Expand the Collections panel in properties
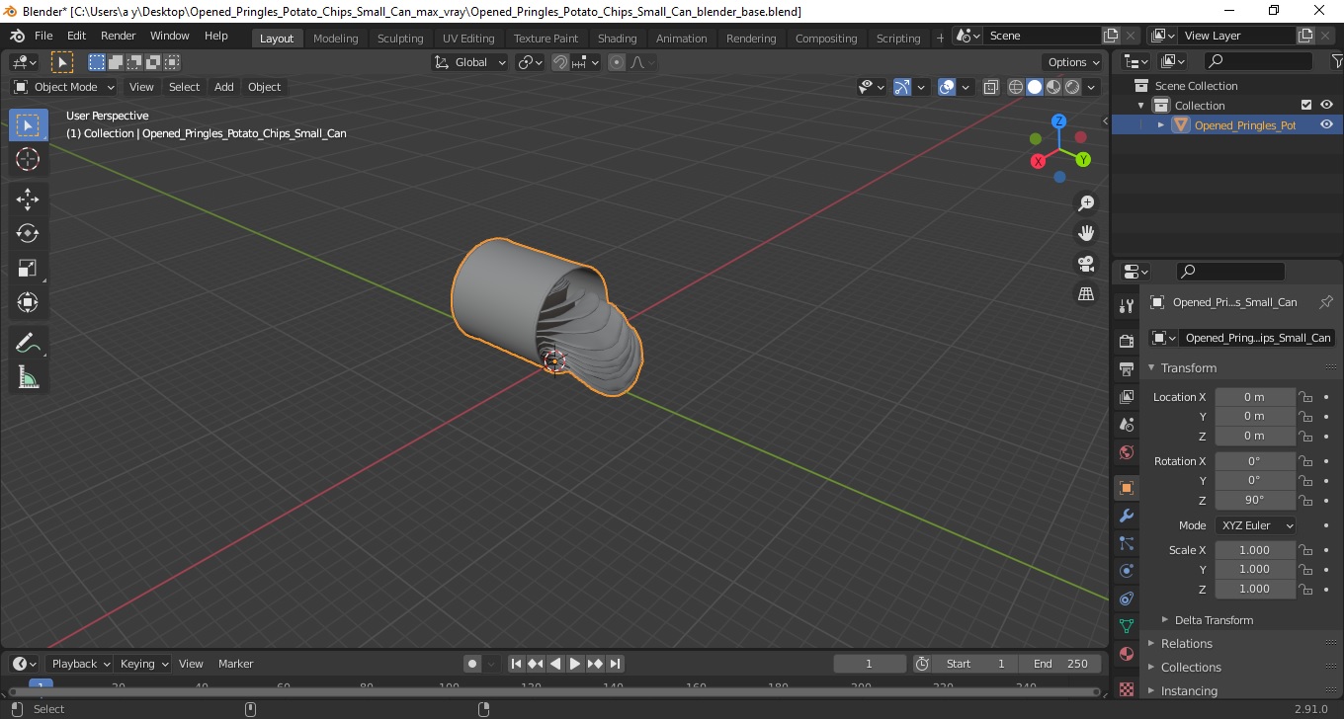This screenshot has height=719, width=1344. pos(1191,668)
